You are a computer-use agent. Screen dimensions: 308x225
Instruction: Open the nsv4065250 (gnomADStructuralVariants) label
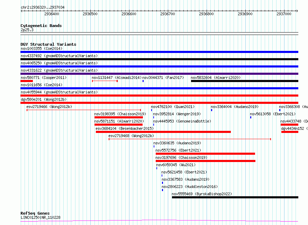(x=59, y=63)
